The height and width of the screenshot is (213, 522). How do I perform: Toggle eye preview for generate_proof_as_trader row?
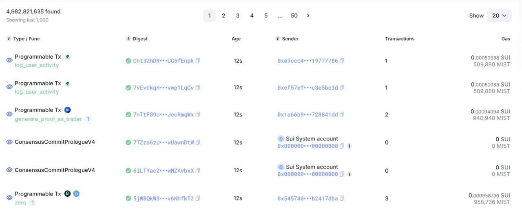tap(9, 114)
